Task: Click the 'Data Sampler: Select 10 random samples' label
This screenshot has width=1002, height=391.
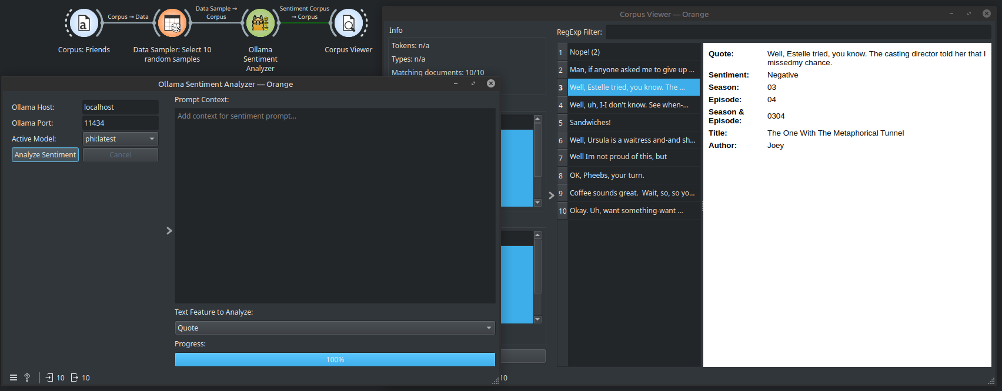Action: 172,55
